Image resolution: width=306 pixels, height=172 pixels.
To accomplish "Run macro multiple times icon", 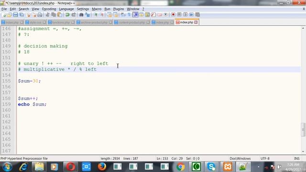I will (x=191, y=15).
